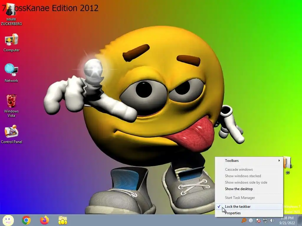Screen dimensions: 302x226
Task: Open the network connection tray icon
Action: point(265,220)
